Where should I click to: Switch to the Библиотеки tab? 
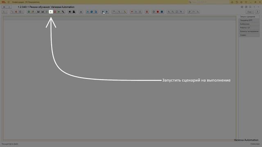[x=249, y=24]
